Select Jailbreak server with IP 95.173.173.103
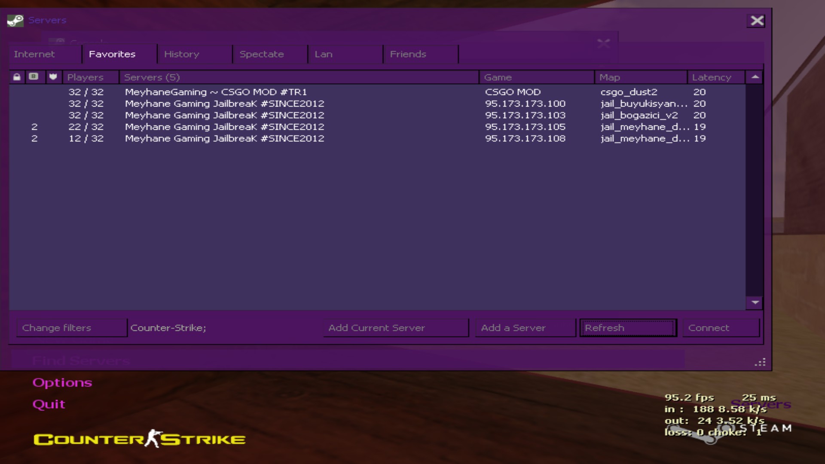The image size is (825, 464). tap(377, 115)
